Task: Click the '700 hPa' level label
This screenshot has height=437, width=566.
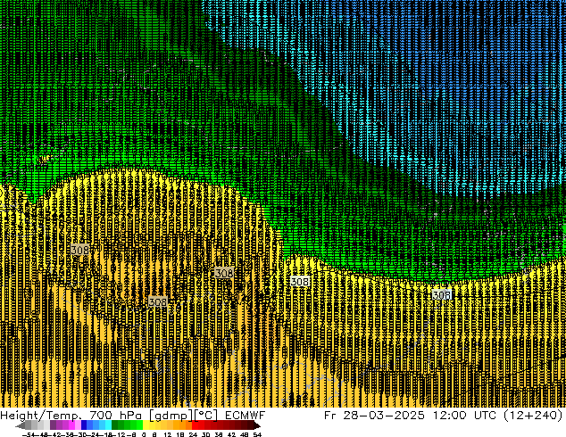Action: coord(115,416)
